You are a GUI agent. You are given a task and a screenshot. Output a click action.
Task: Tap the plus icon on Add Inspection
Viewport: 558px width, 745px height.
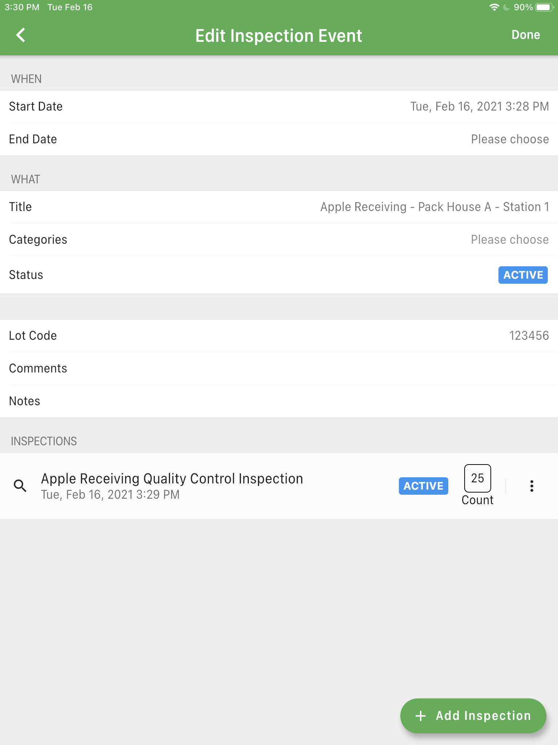coord(421,716)
